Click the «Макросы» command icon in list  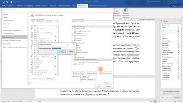(x=32, y=65)
